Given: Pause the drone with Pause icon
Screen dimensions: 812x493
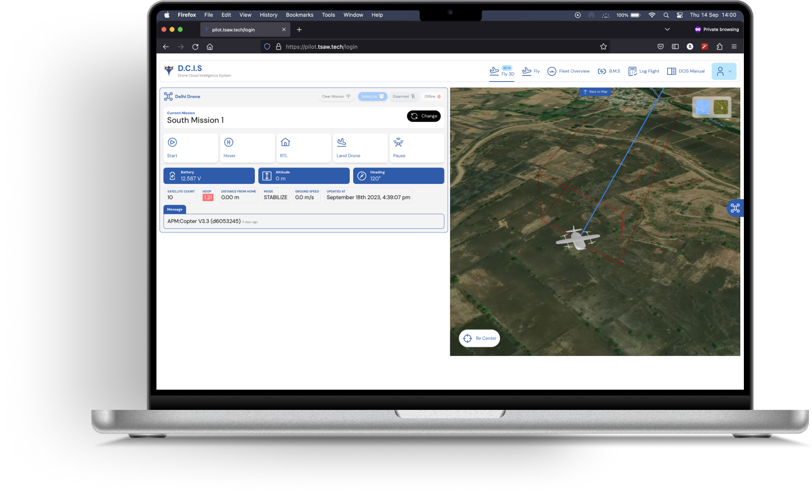Looking at the screenshot, I should click(x=398, y=143).
